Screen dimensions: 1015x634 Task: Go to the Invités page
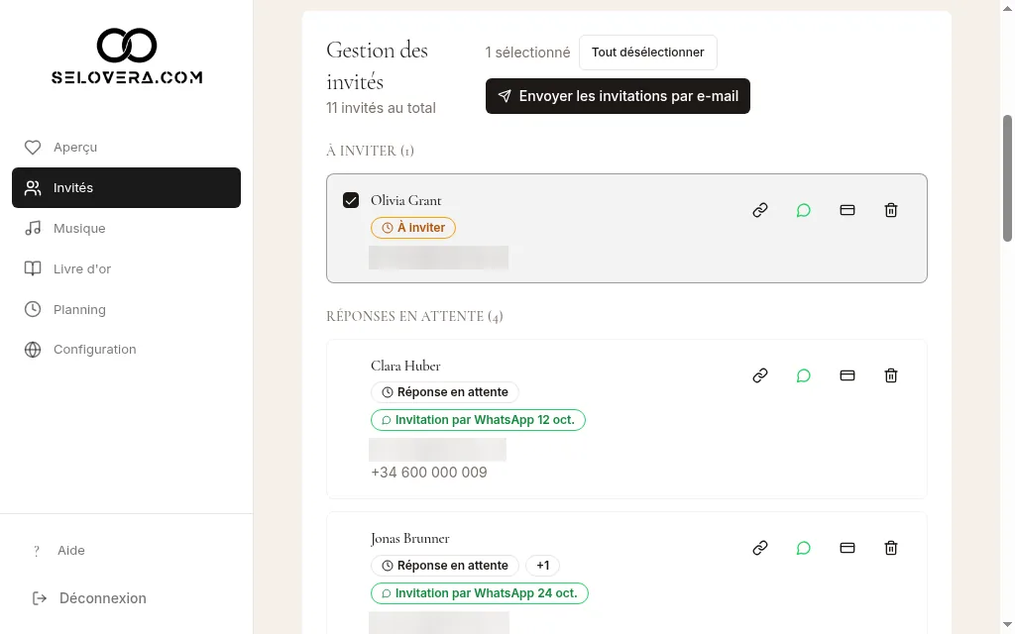click(126, 187)
